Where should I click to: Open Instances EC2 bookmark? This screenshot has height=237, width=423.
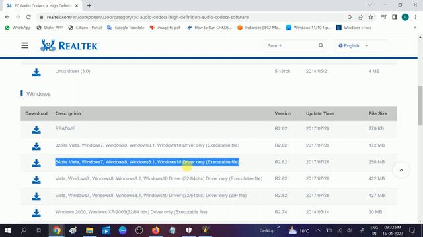tap(259, 28)
